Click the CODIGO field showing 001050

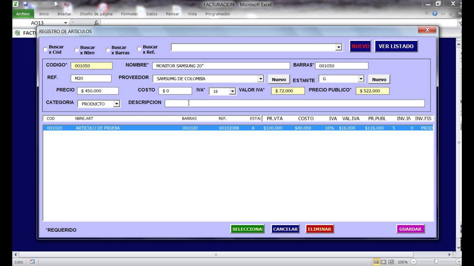pyautogui.click(x=91, y=66)
